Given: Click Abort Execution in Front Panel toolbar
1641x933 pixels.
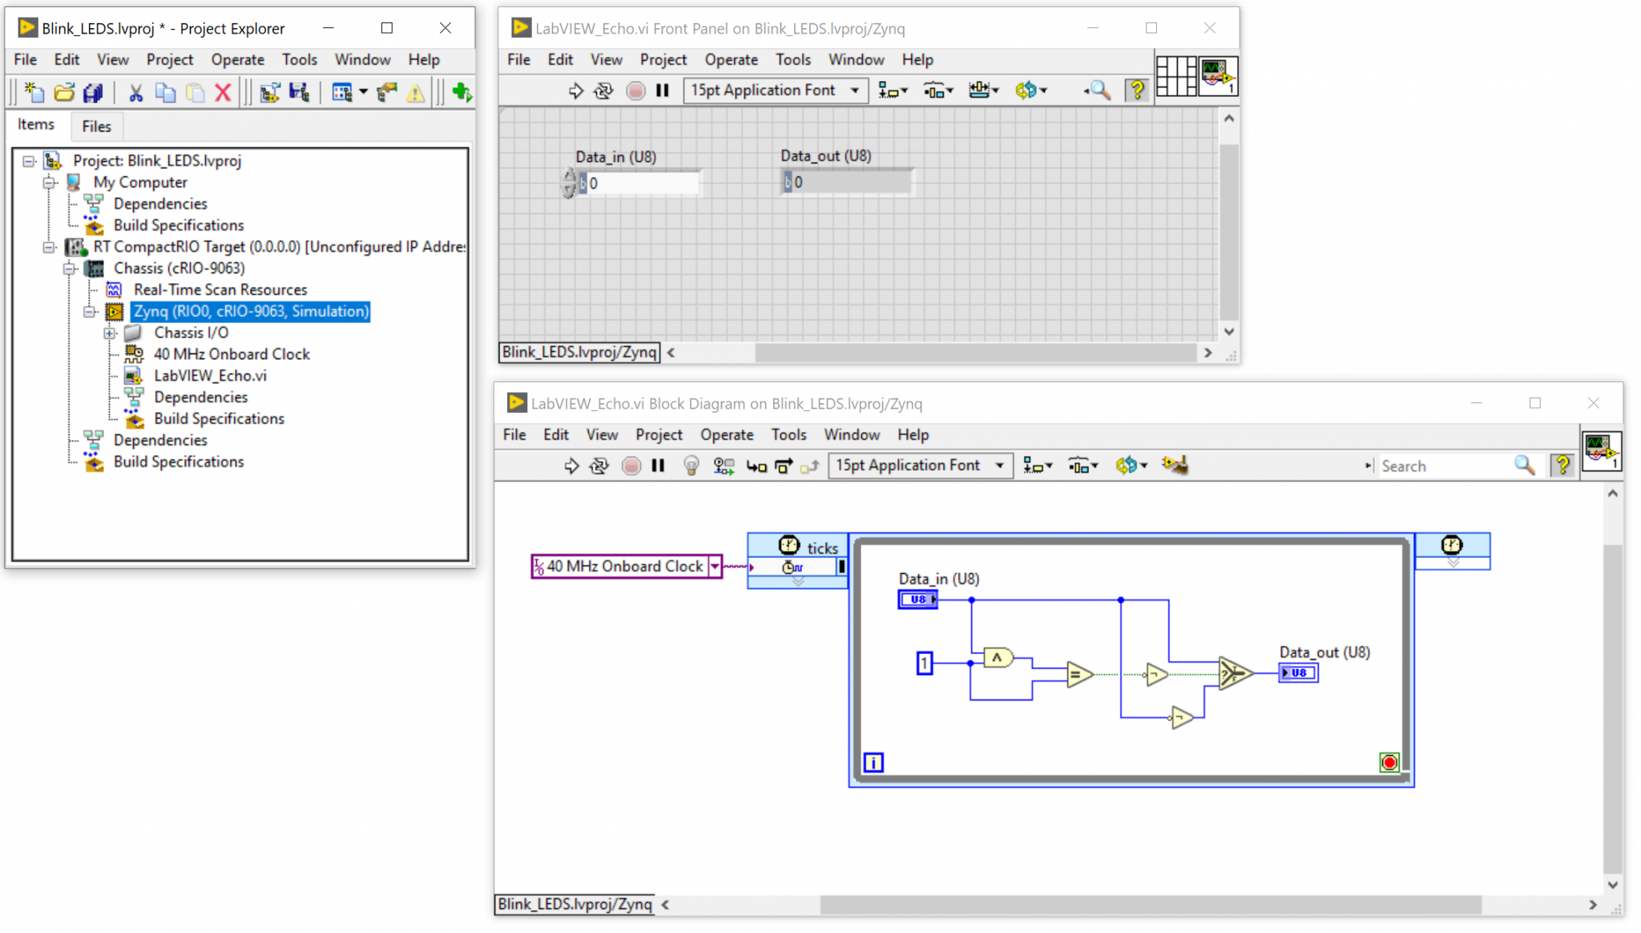Looking at the screenshot, I should [x=635, y=91].
